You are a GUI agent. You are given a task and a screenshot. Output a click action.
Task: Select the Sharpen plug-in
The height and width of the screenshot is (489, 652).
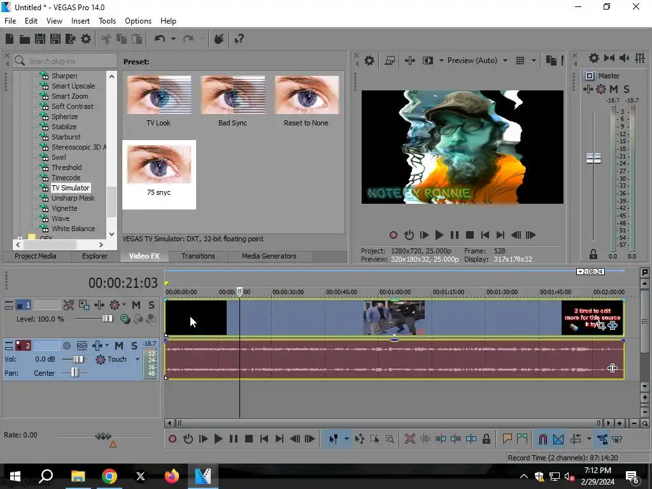point(64,76)
